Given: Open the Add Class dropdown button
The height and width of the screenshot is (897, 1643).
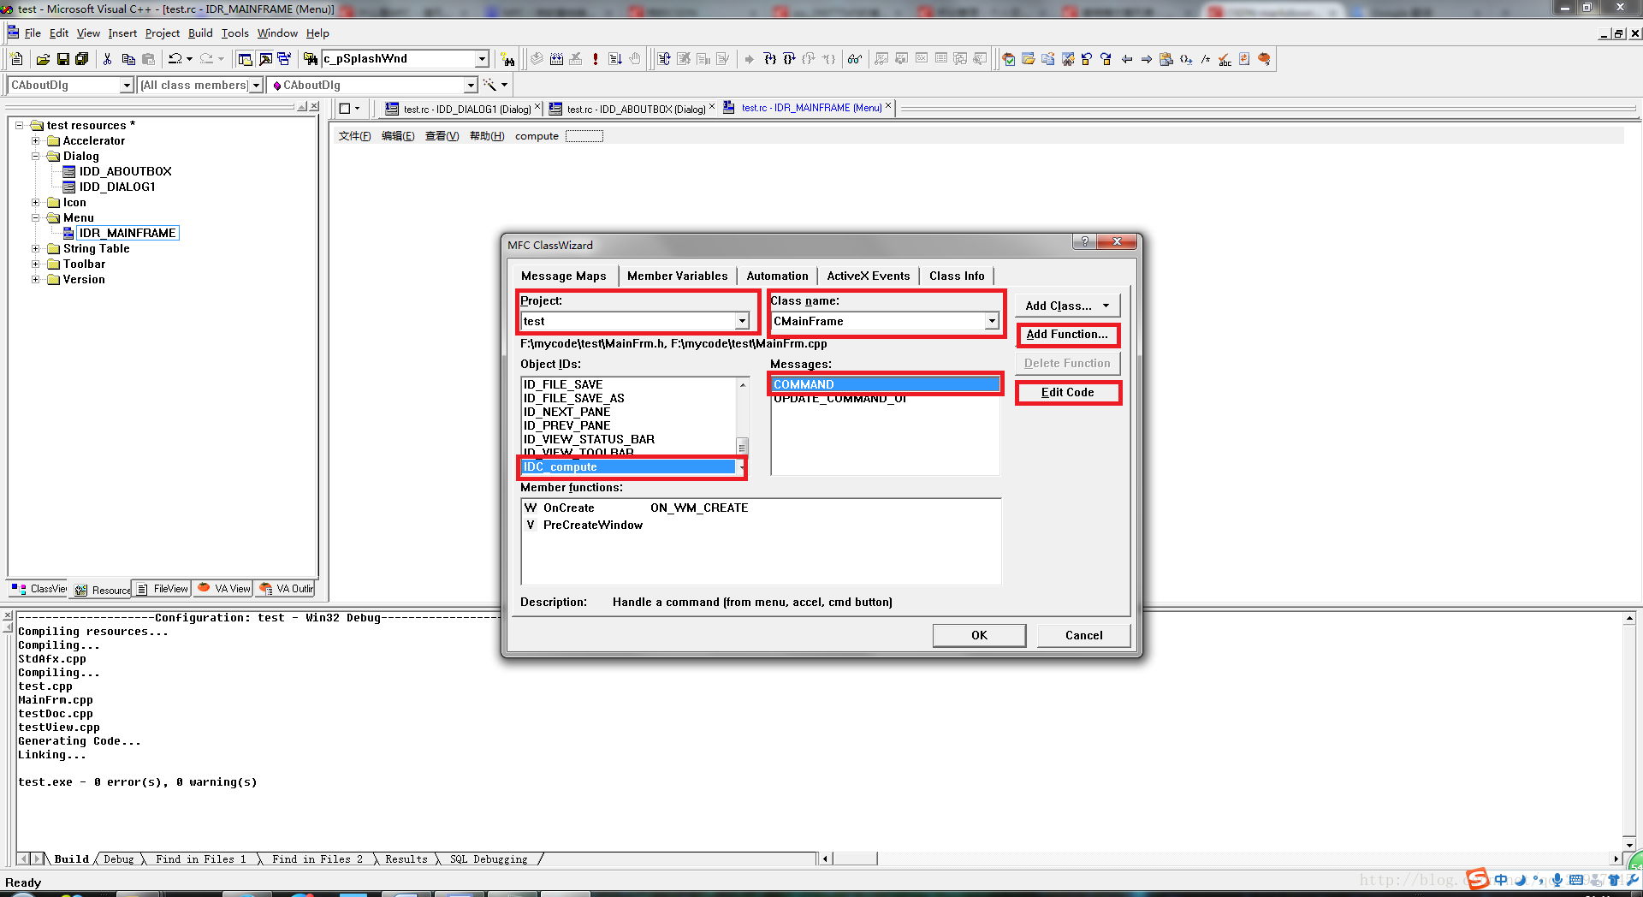Looking at the screenshot, I should pyautogui.click(x=1067, y=306).
